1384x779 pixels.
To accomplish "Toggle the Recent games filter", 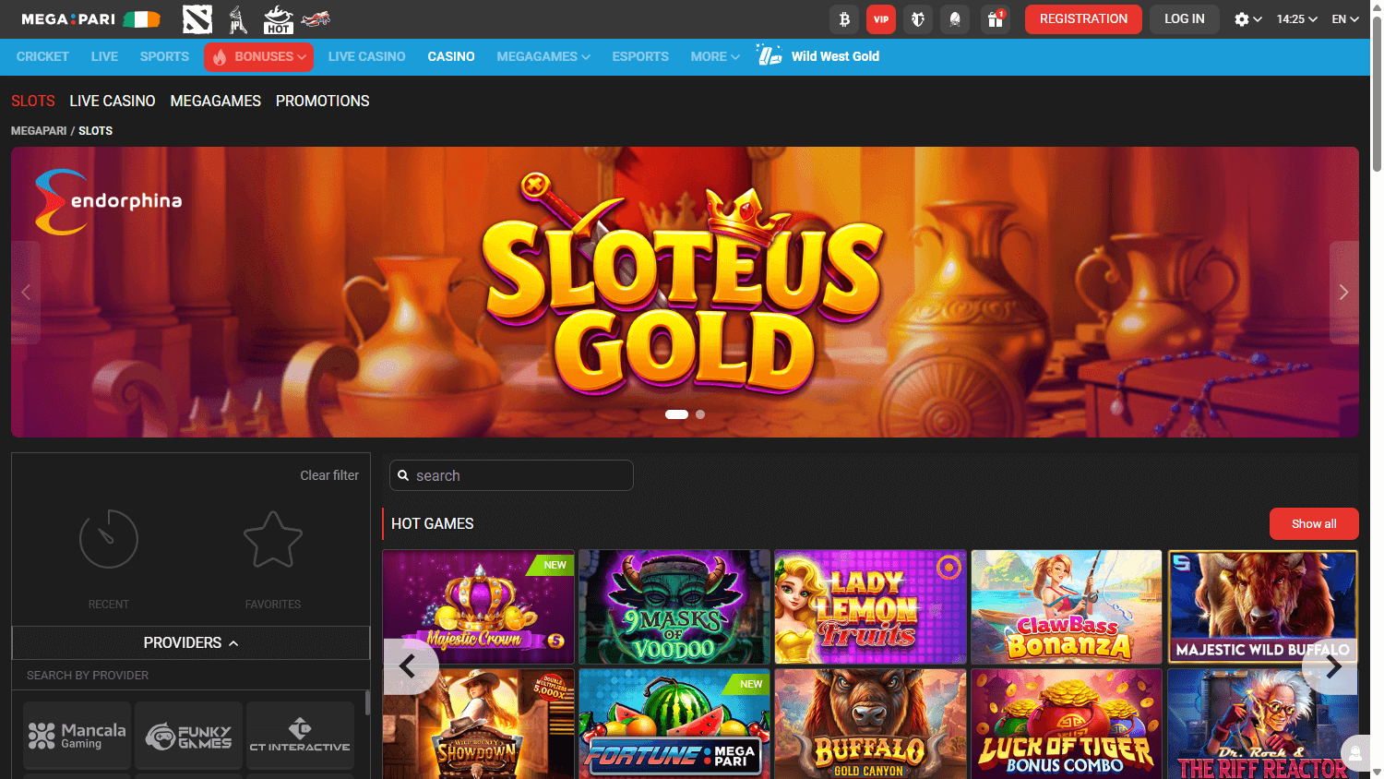I will 109,552.
